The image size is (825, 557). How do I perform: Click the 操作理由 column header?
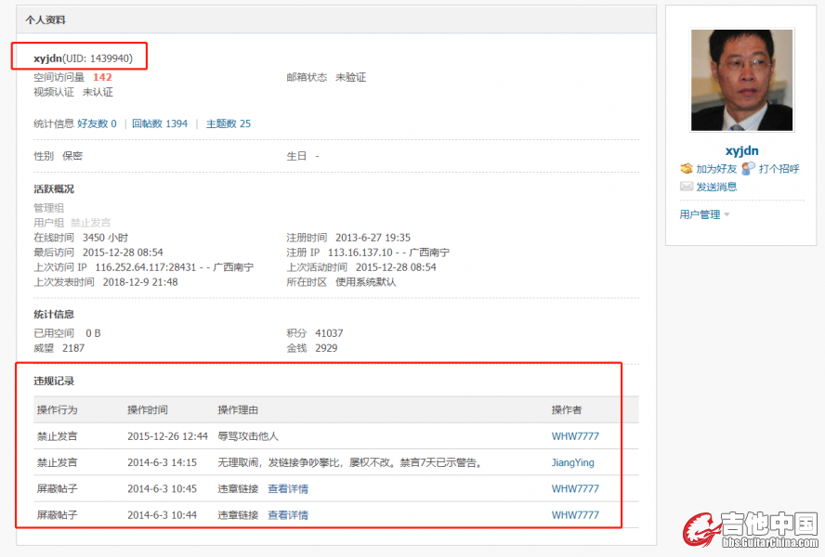click(x=238, y=409)
